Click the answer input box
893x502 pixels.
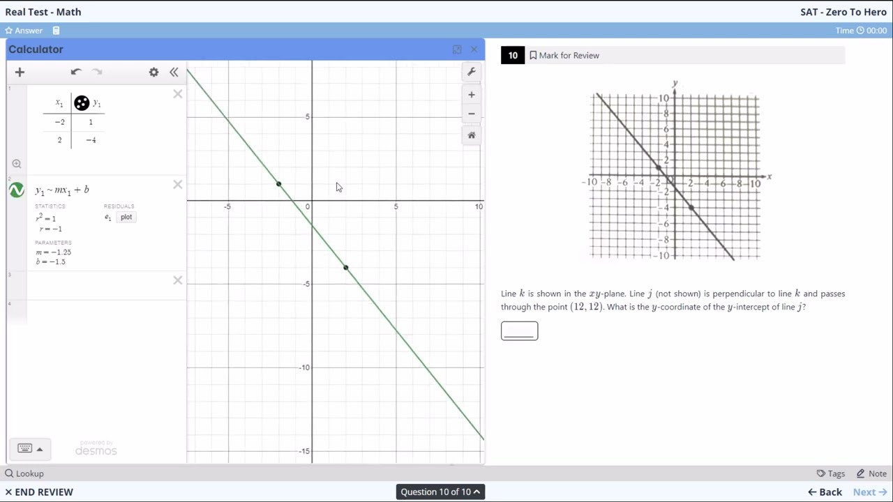[520, 330]
